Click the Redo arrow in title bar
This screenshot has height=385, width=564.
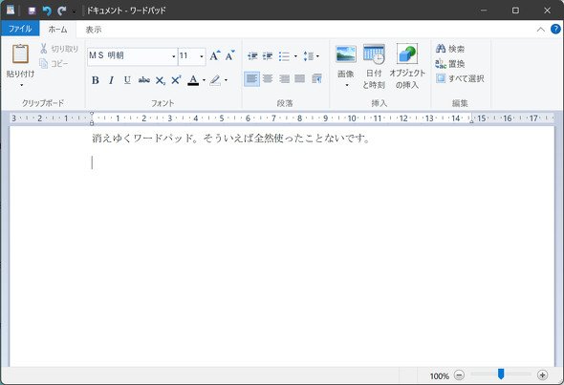point(62,11)
